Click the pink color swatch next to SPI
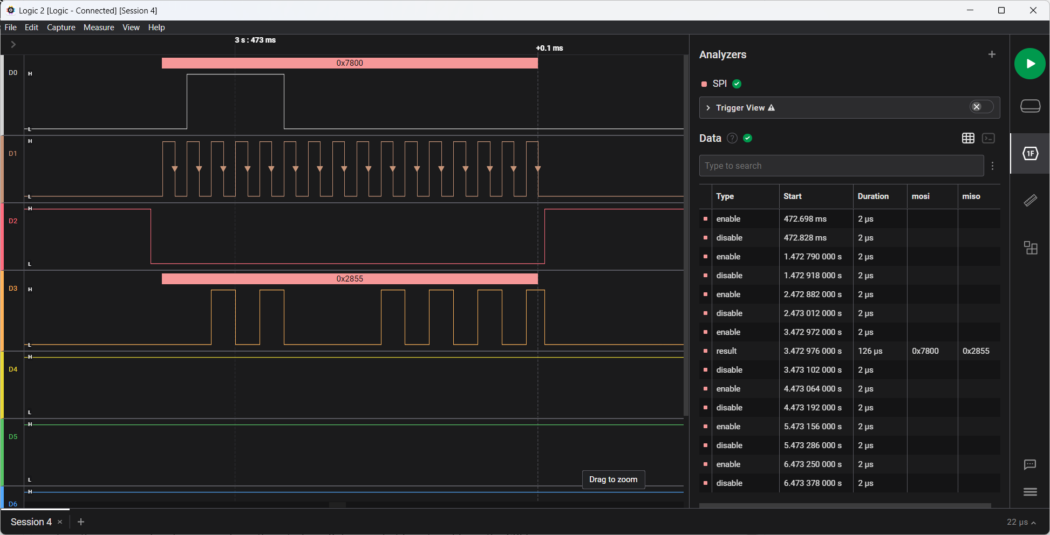 704,84
